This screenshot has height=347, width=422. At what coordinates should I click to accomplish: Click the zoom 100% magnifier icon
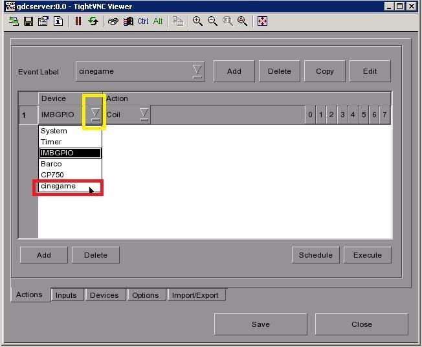tap(228, 21)
